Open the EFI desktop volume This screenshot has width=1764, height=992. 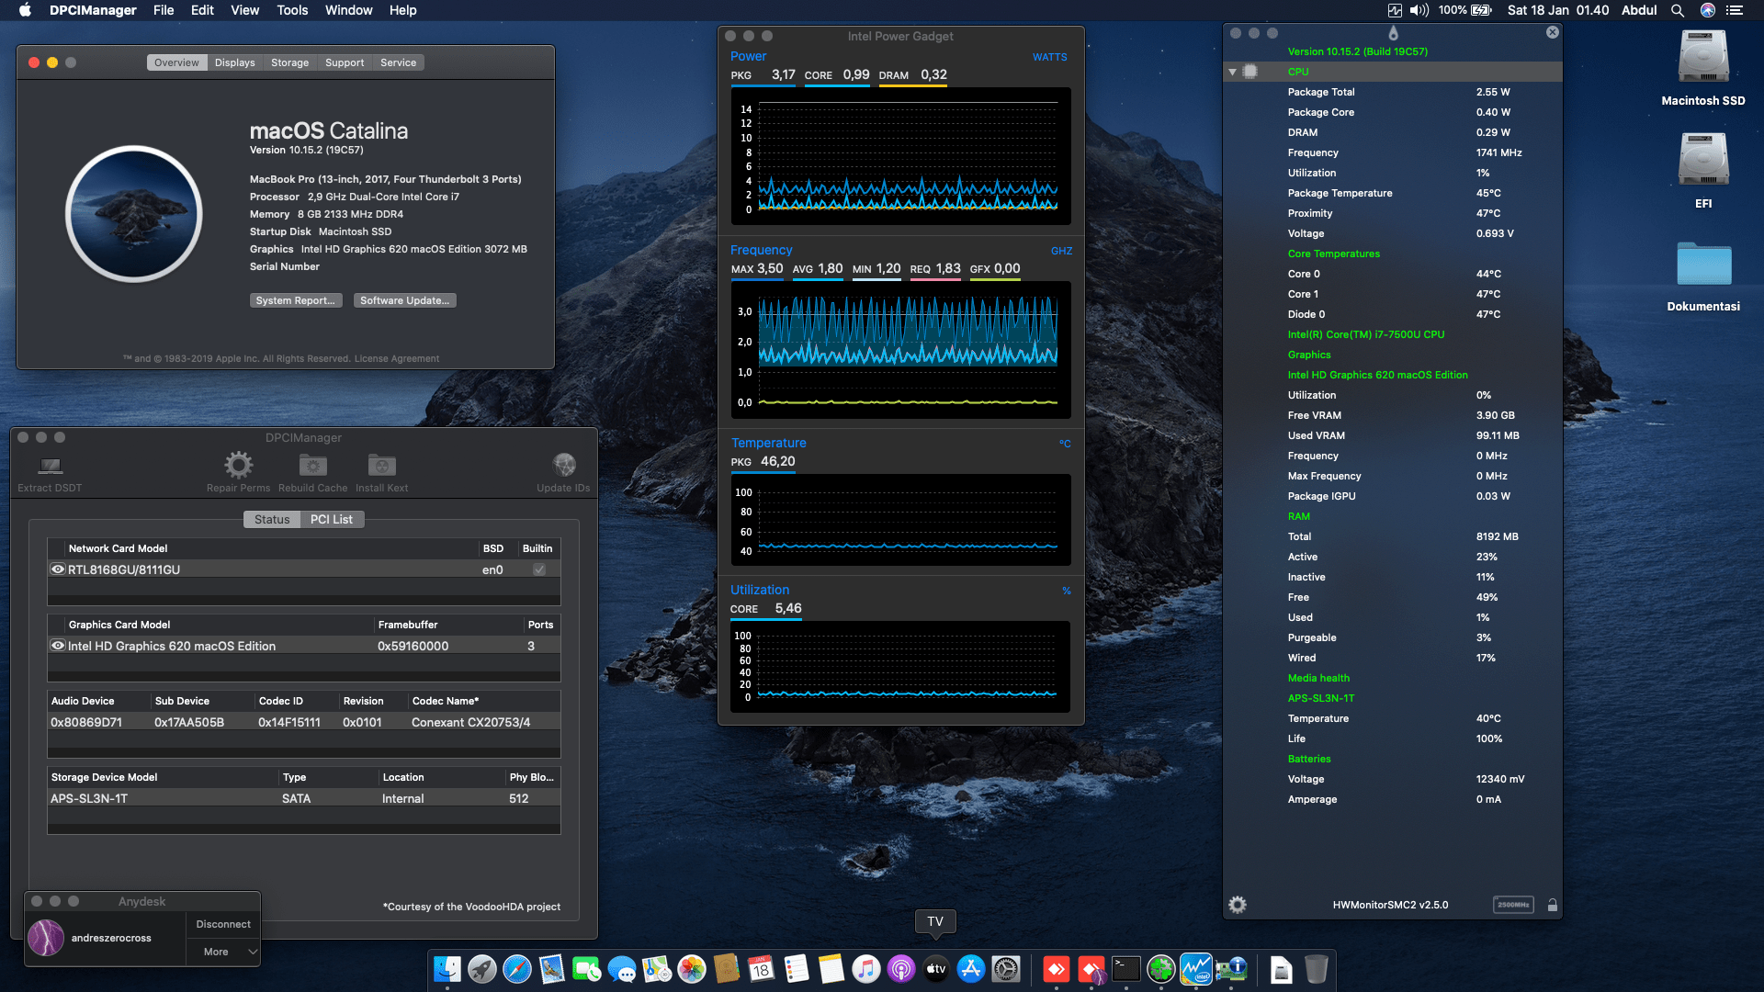click(1703, 160)
